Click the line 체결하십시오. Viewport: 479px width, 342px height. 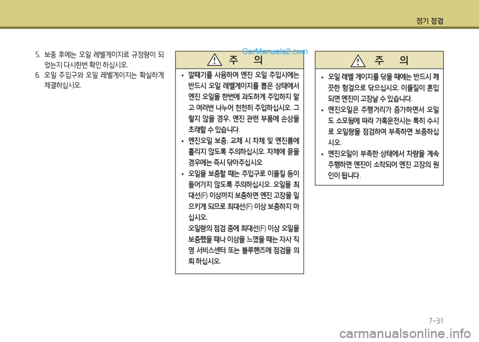63,85
